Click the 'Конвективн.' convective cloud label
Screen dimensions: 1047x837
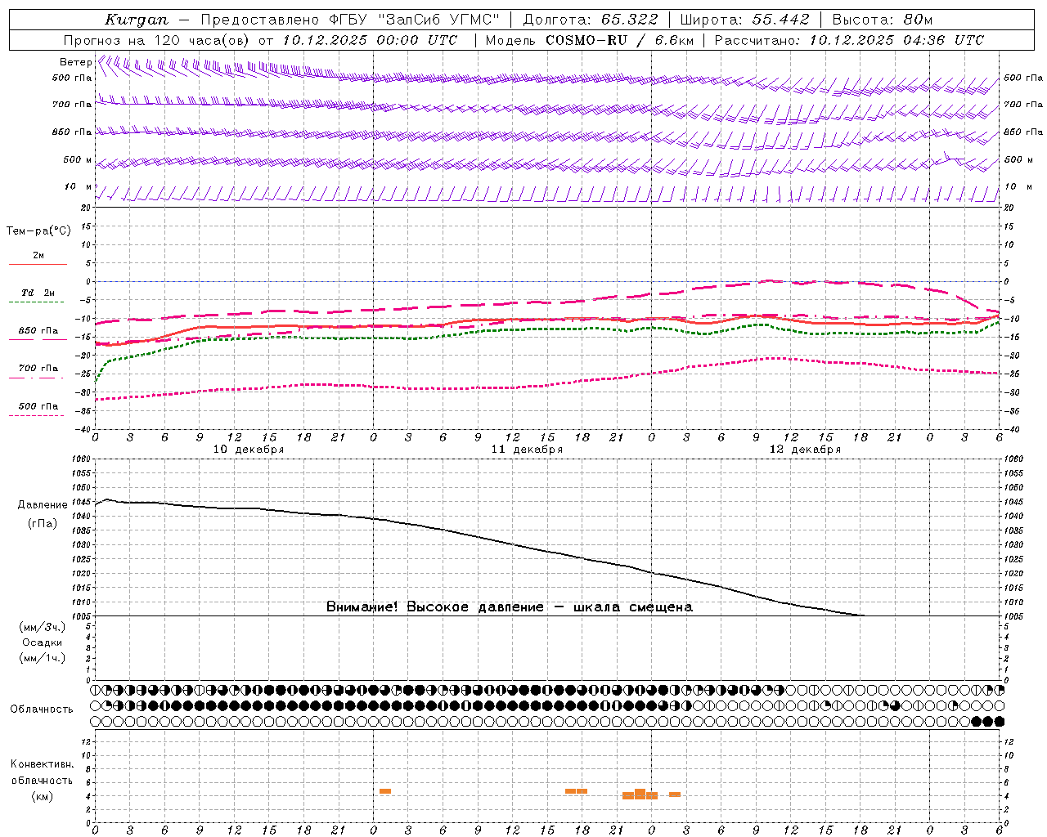[x=43, y=764]
